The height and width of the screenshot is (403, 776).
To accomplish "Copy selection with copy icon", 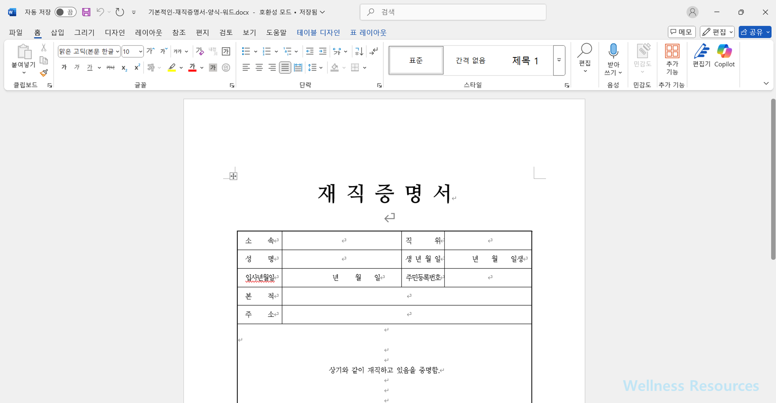I will pos(44,60).
